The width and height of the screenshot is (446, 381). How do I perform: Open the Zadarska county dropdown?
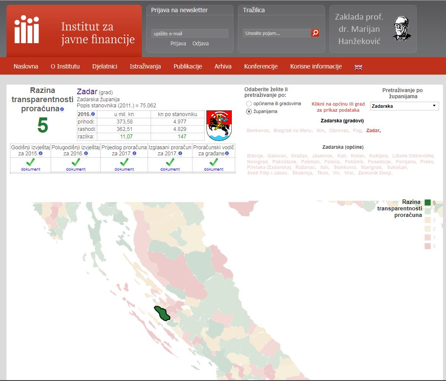coord(404,106)
